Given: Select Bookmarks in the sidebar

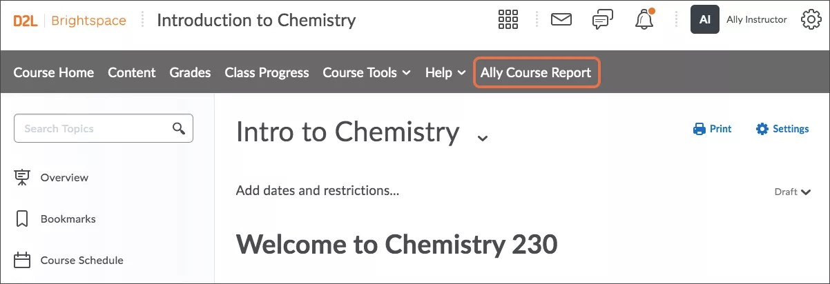Looking at the screenshot, I should pyautogui.click(x=68, y=219).
